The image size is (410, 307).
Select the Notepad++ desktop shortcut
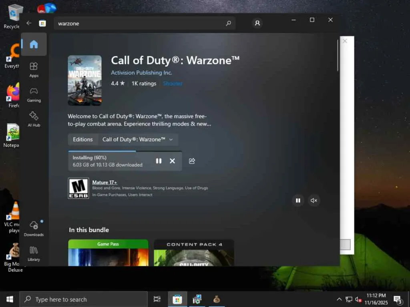[x=12, y=136]
